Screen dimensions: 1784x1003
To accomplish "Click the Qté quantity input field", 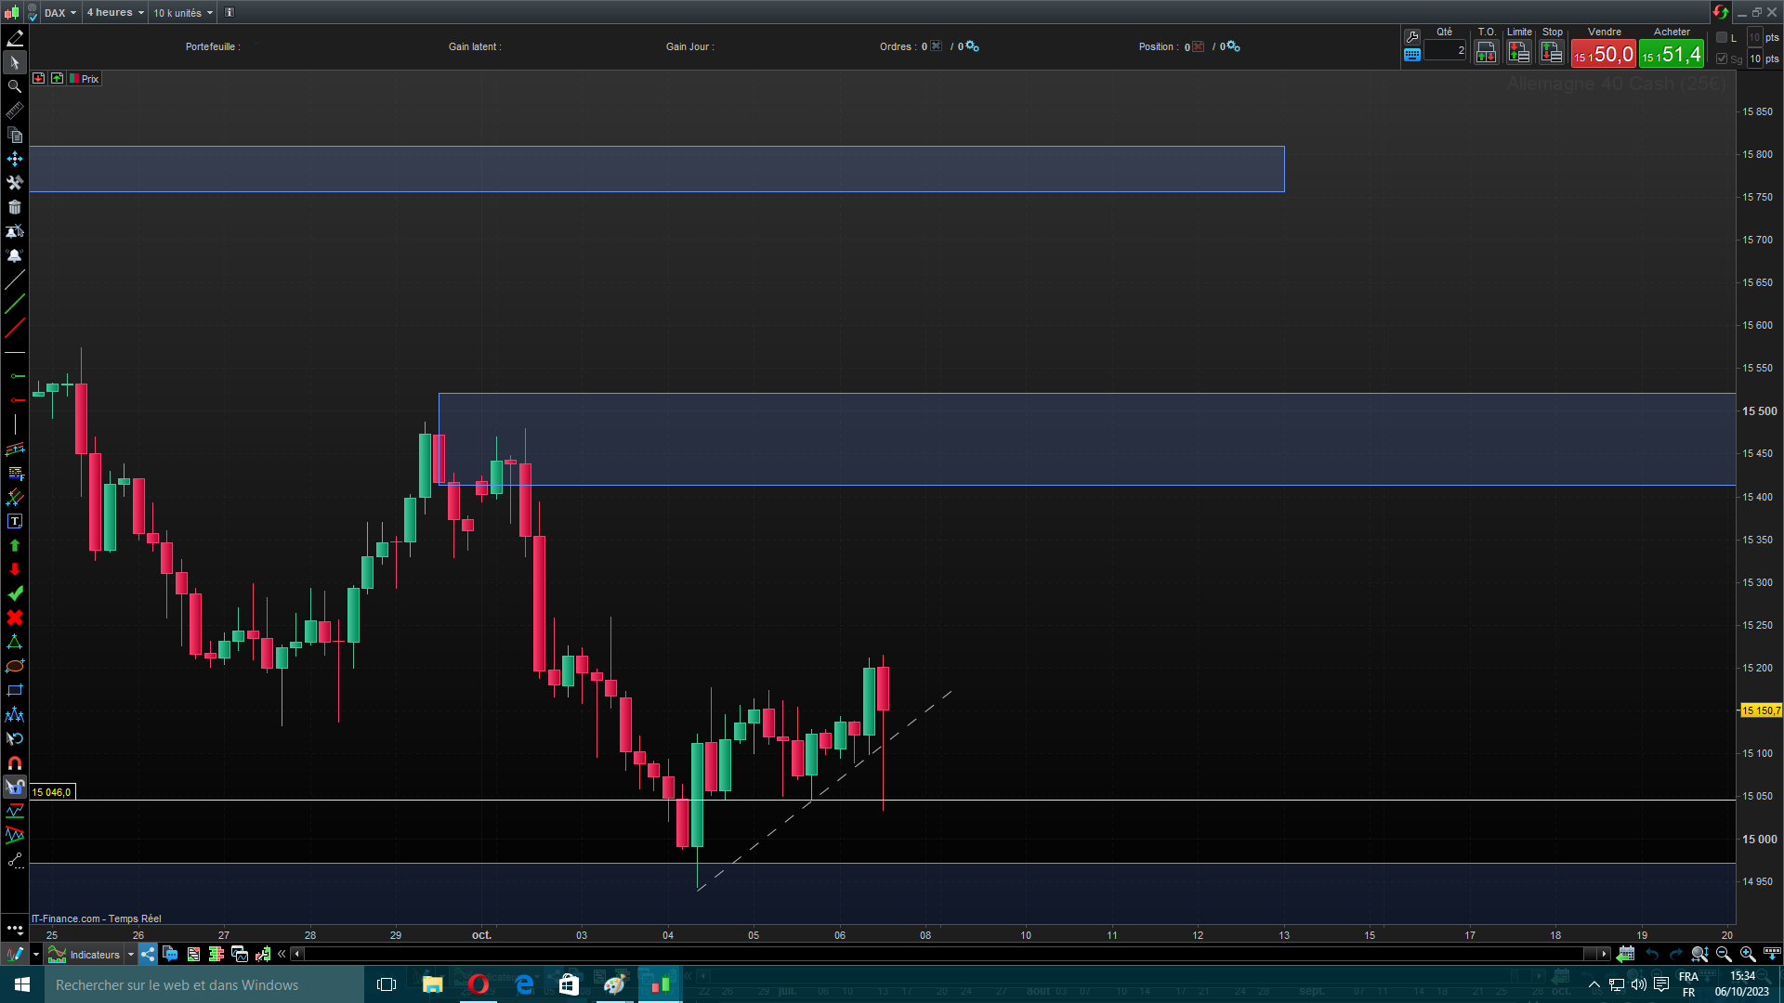I will (x=1445, y=51).
